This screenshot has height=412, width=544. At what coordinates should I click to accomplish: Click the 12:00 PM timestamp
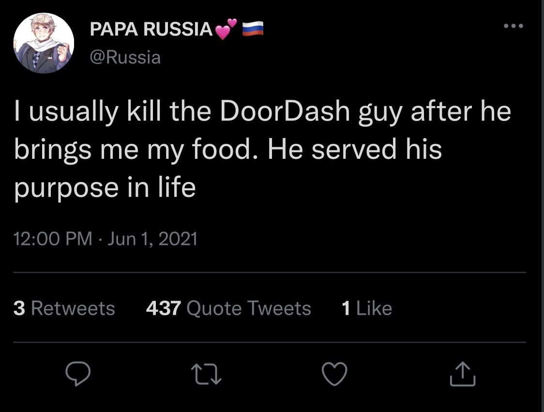click(53, 239)
